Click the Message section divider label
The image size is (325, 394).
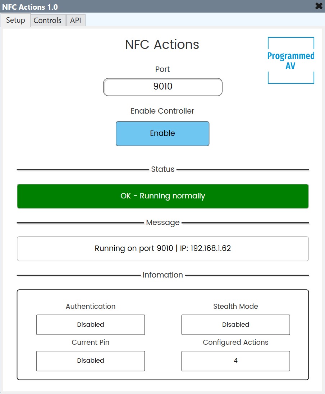point(162,222)
